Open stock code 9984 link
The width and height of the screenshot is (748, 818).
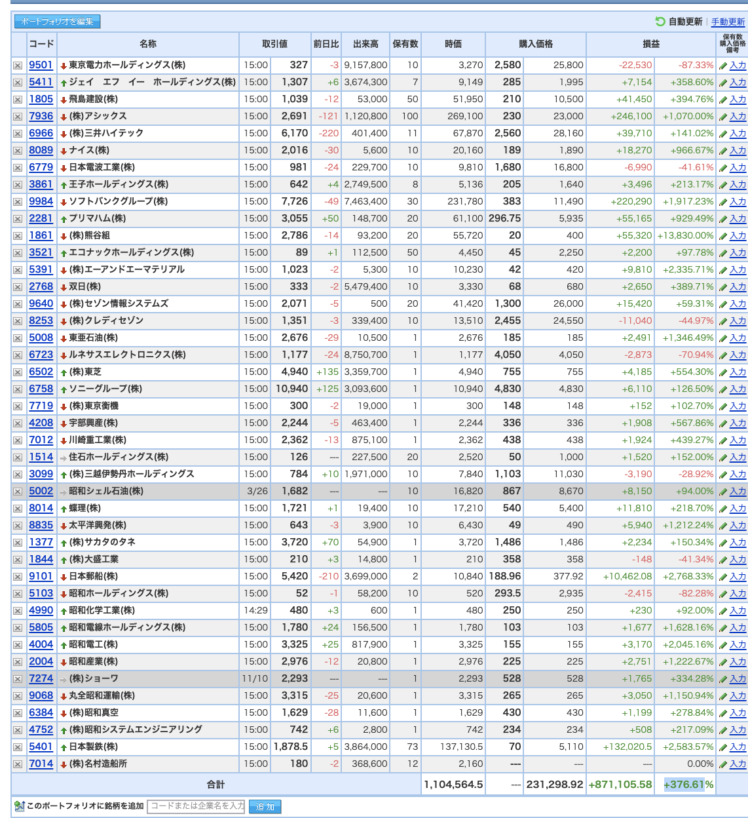[x=41, y=201]
